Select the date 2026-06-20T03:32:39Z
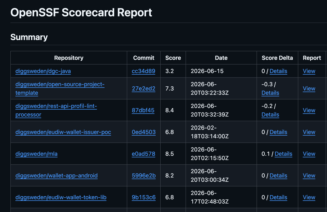The width and height of the screenshot is (327, 212). click(x=209, y=110)
